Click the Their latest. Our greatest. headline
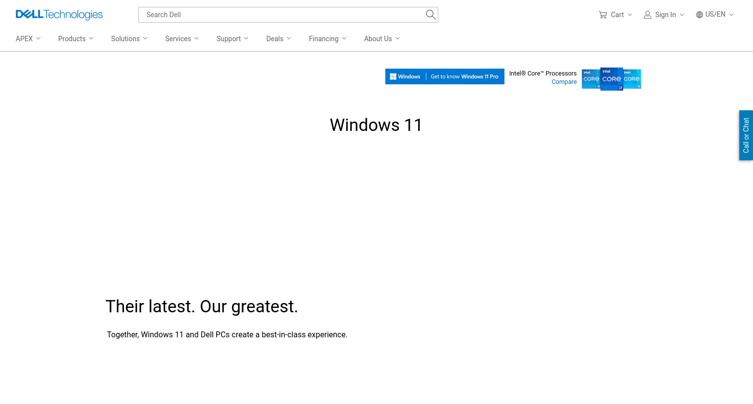Viewport: 753px width, 404px height. point(201,306)
